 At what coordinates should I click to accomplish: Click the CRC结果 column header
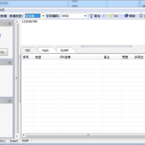tap(81, 57)
